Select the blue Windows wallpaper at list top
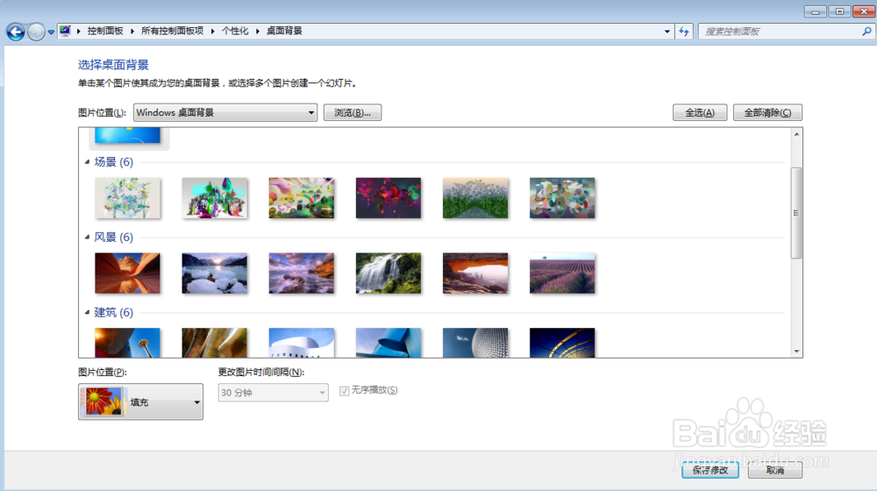The height and width of the screenshot is (491, 877). click(127, 135)
